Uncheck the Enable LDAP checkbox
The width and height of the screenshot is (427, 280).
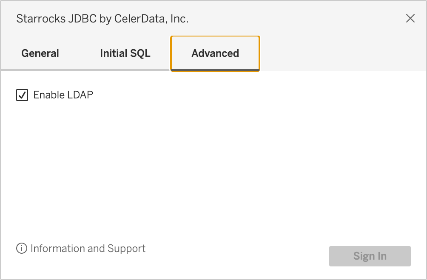pyautogui.click(x=22, y=95)
